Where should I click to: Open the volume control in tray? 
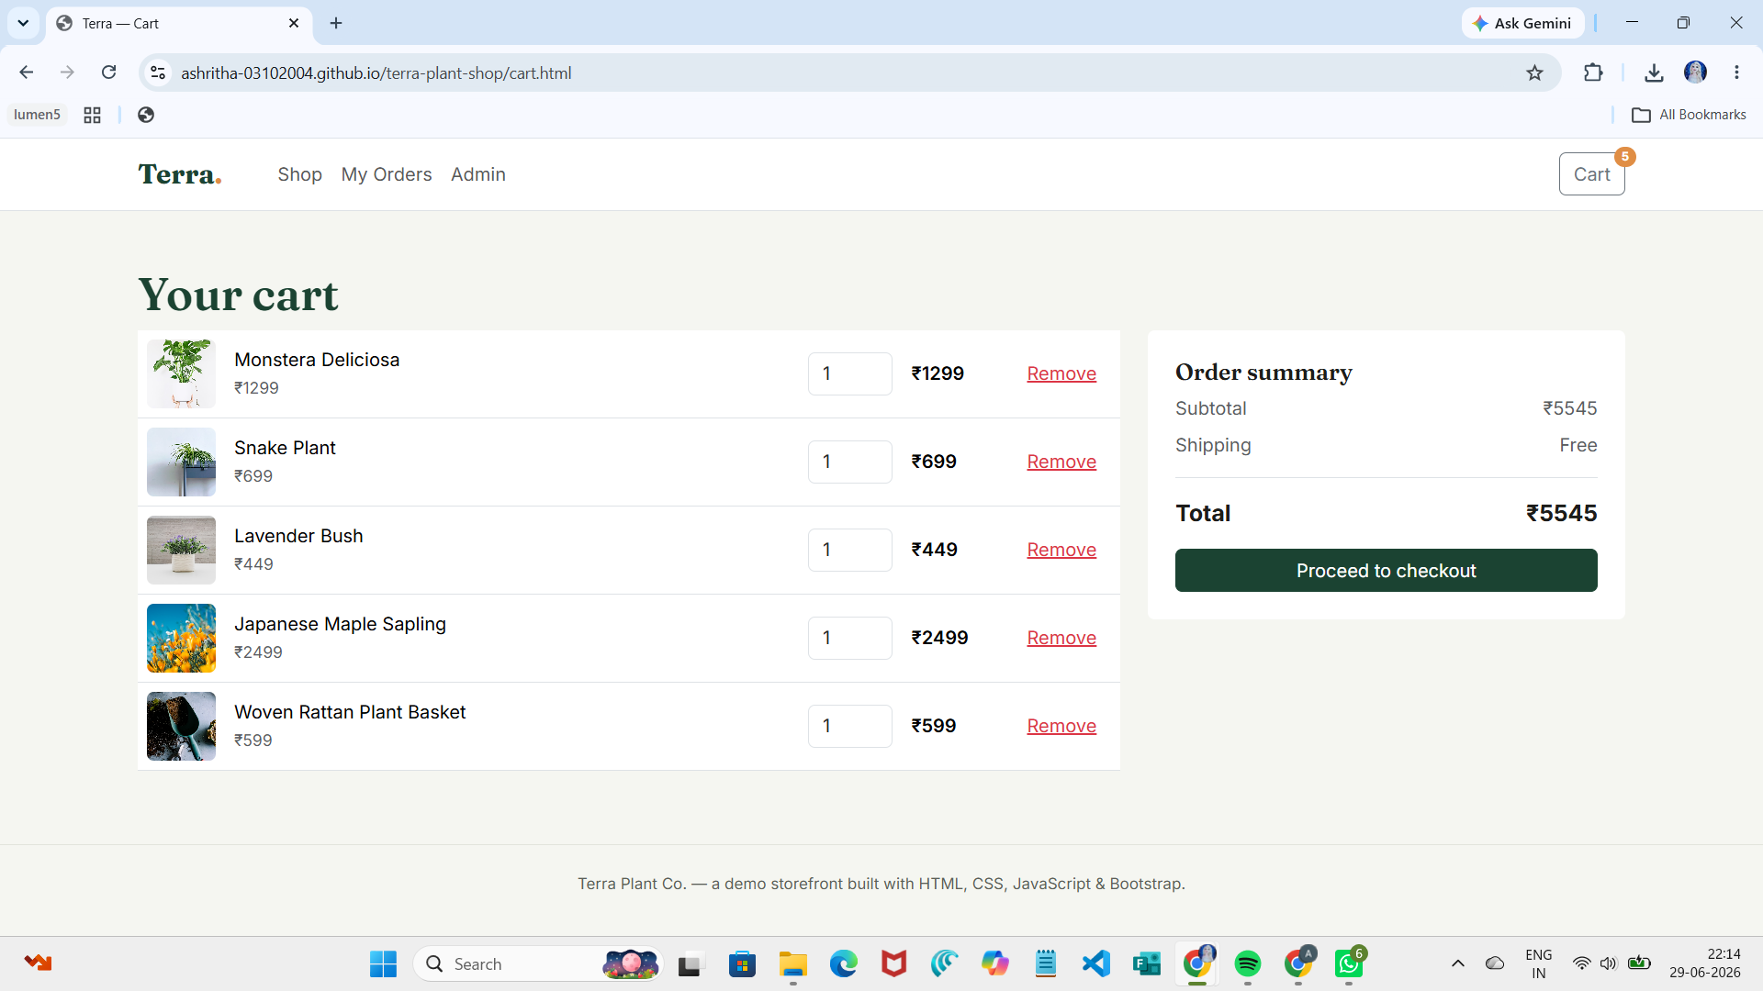1608,963
